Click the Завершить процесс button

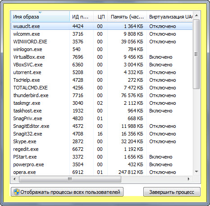click(x=172, y=192)
